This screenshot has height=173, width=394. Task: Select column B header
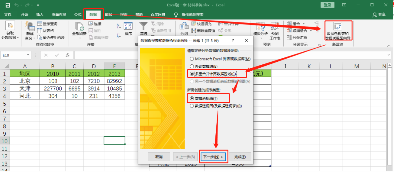pyautogui.click(x=53, y=66)
